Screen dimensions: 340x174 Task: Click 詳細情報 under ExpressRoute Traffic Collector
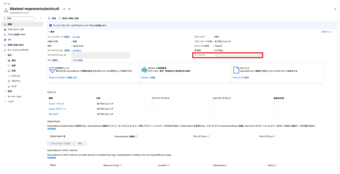point(51,158)
